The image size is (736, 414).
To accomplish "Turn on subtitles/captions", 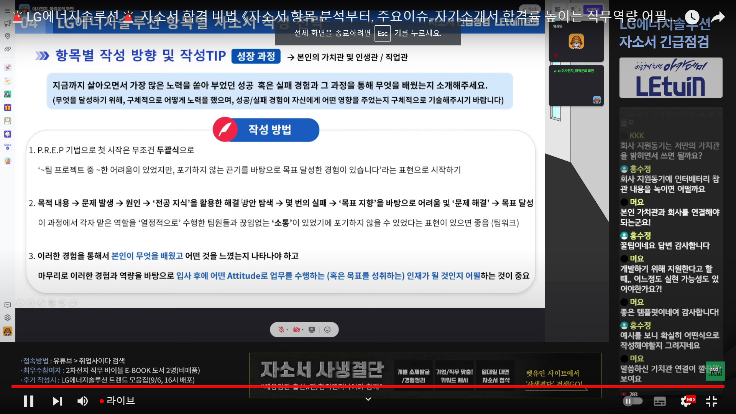I will 659,401.
